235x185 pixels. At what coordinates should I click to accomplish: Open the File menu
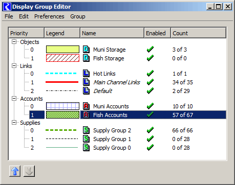(x=9, y=16)
